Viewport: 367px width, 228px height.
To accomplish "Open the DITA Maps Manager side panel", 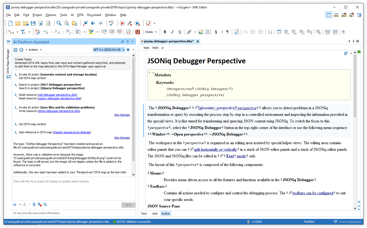I will coord(8,64).
